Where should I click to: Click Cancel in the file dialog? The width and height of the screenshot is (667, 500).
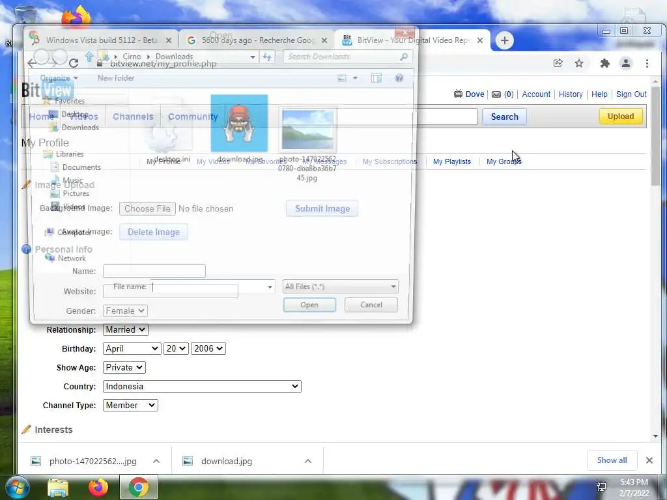pos(371,305)
